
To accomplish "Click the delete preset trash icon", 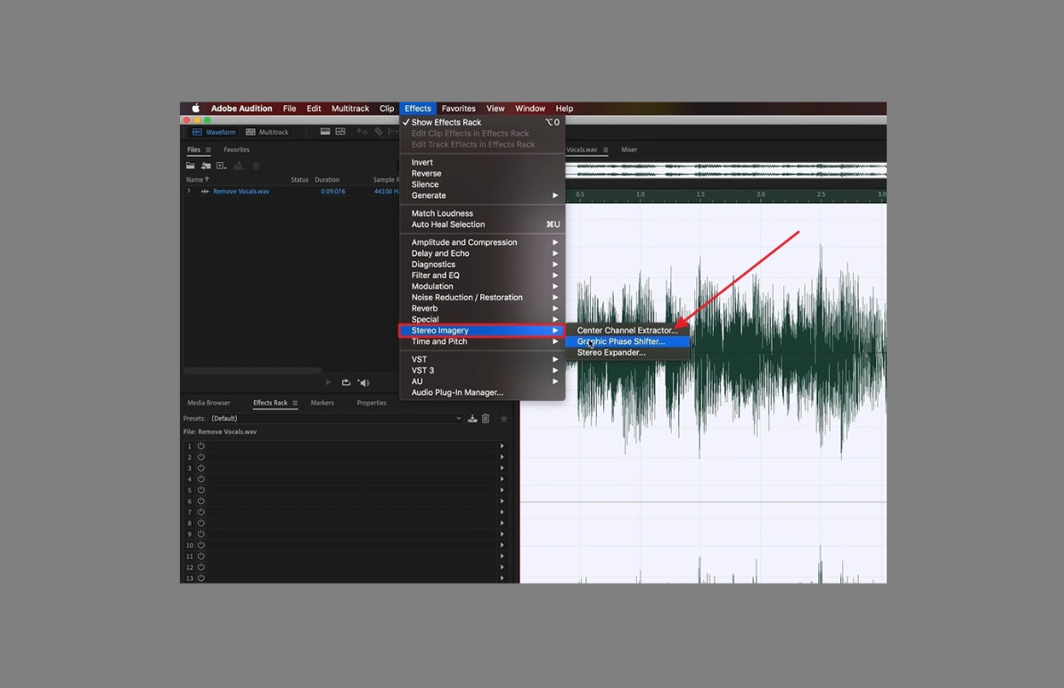I will (486, 418).
